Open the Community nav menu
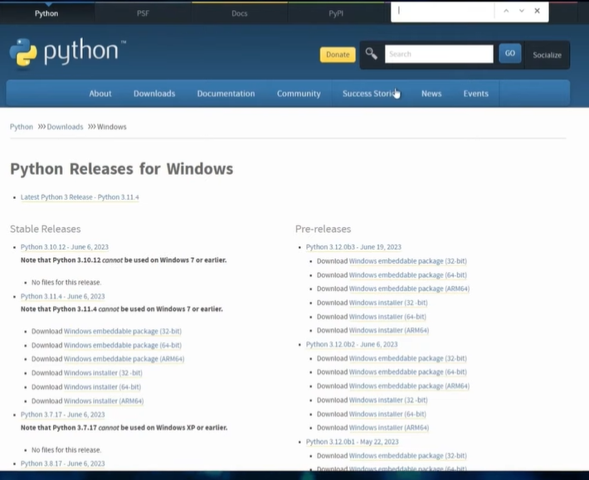This screenshot has width=589, height=480. pyautogui.click(x=299, y=94)
